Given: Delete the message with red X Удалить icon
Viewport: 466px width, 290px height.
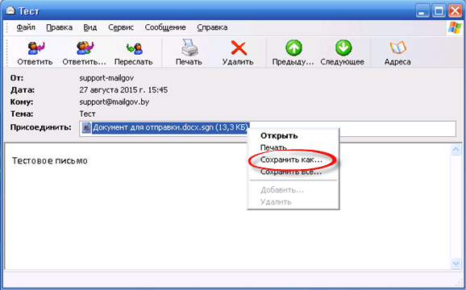Looking at the screenshot, I should (239, 48).
